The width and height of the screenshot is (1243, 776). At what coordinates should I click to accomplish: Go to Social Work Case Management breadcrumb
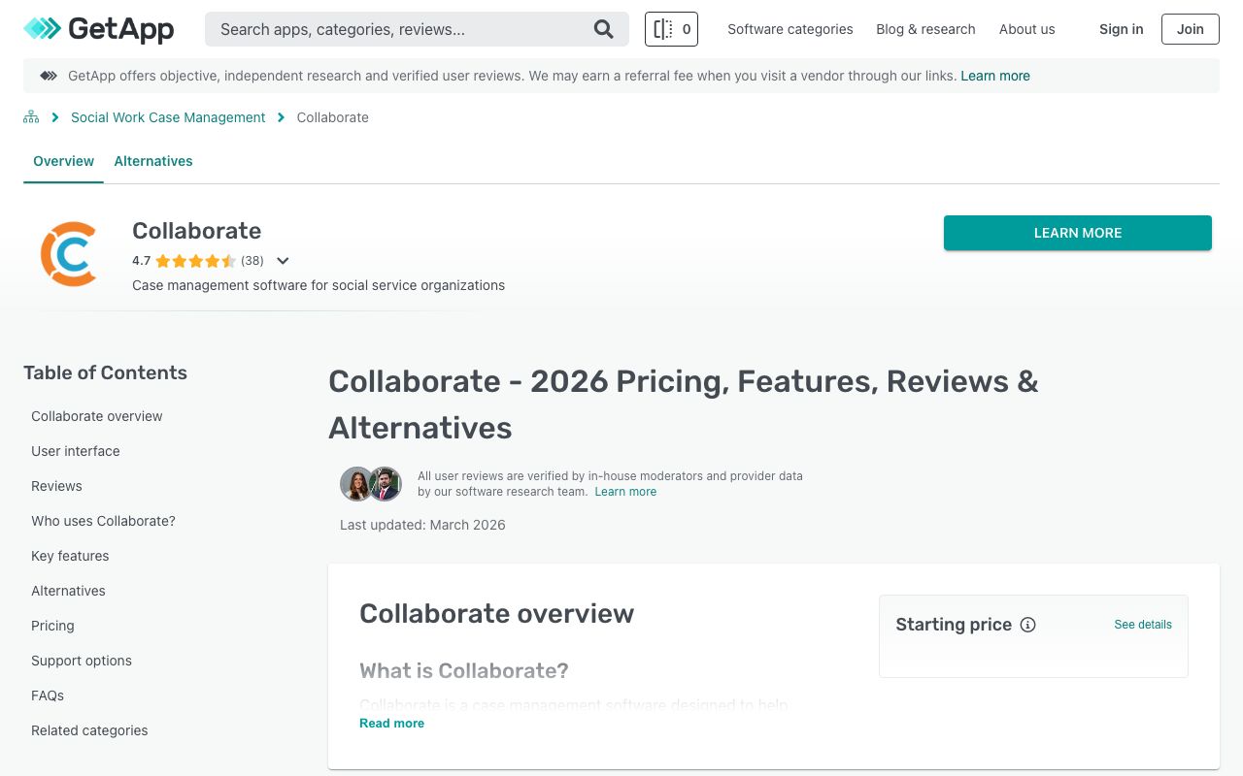168,117
